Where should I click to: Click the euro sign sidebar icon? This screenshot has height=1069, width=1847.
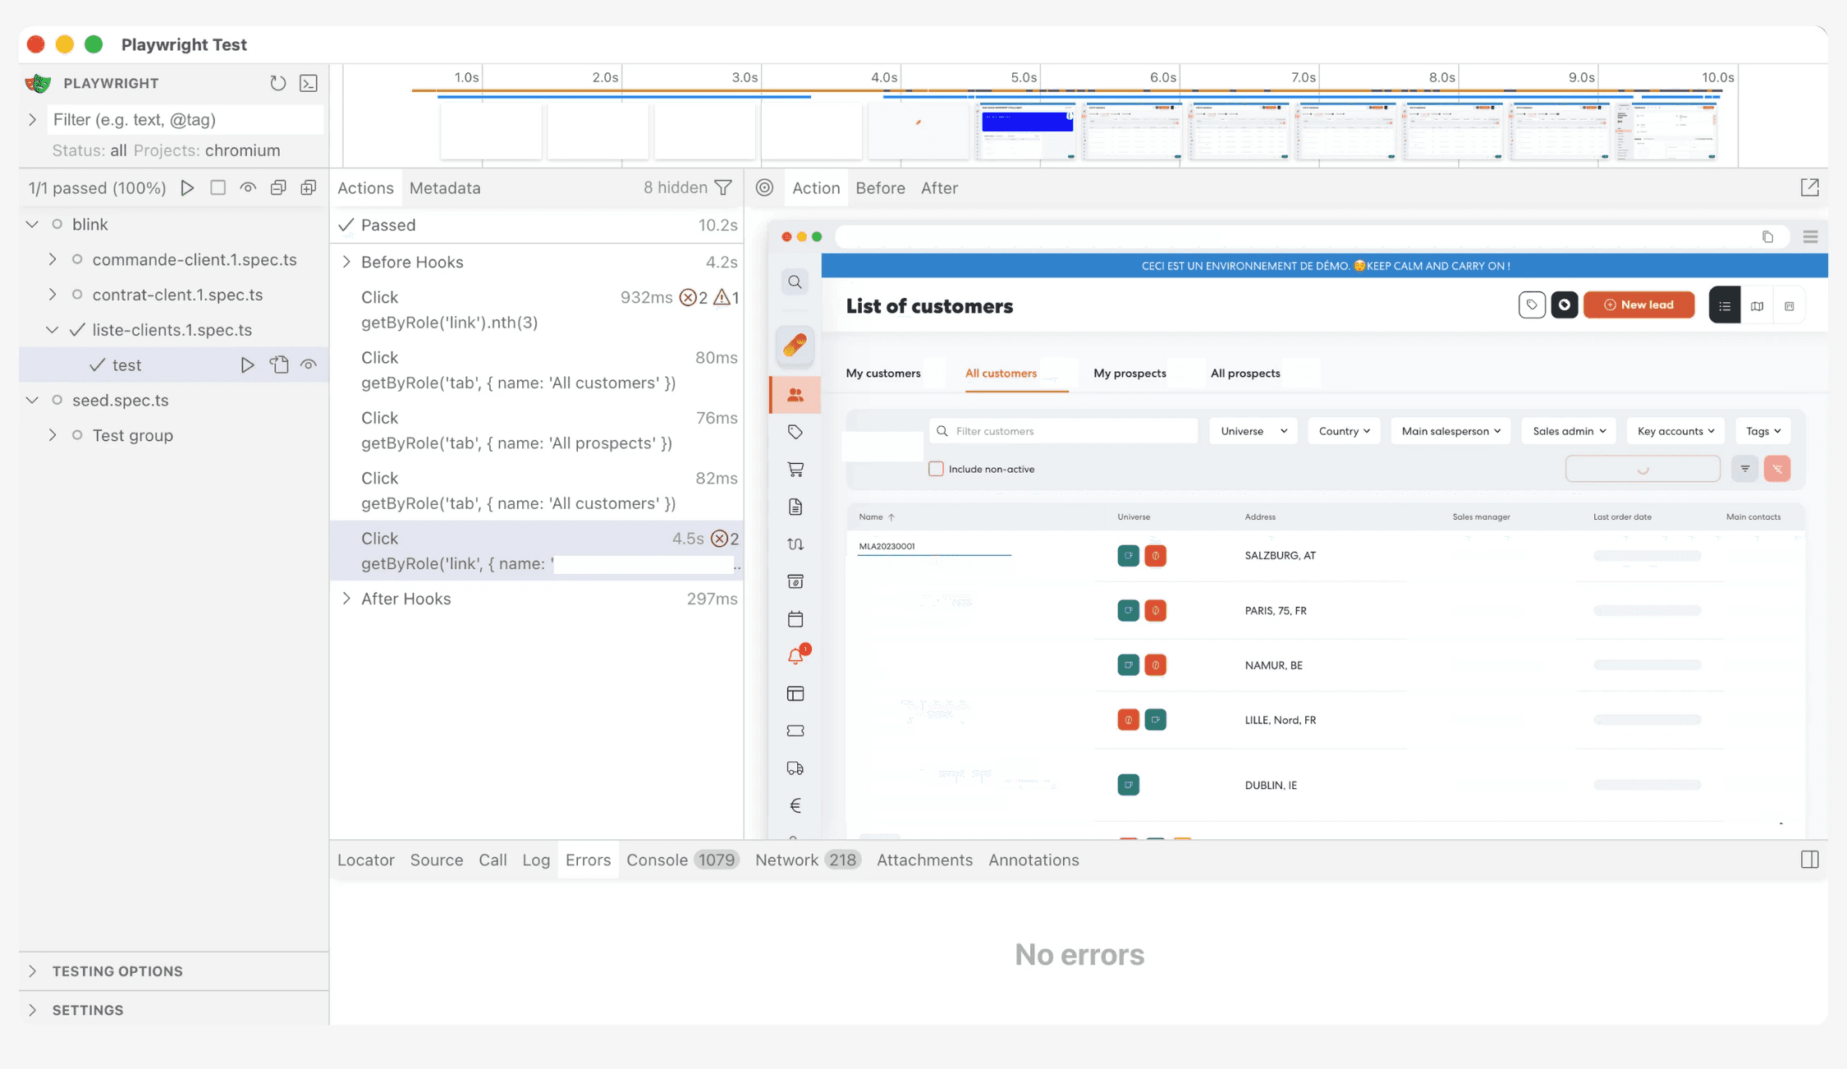(x=795, y=805)
